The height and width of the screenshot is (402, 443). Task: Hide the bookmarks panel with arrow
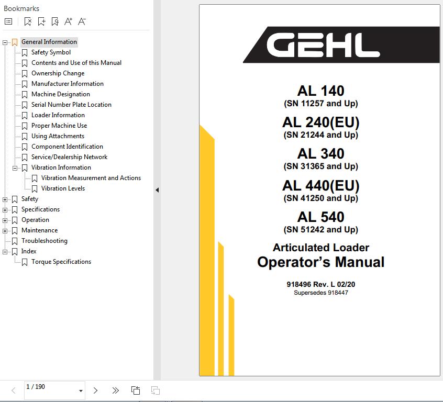157,190
